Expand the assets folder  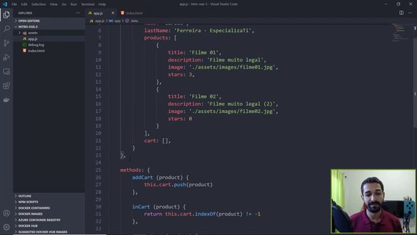tap(50, 33)
